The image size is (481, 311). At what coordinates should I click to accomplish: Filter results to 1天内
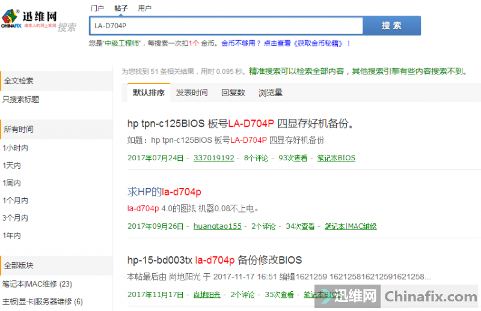(x=11, y=166)
